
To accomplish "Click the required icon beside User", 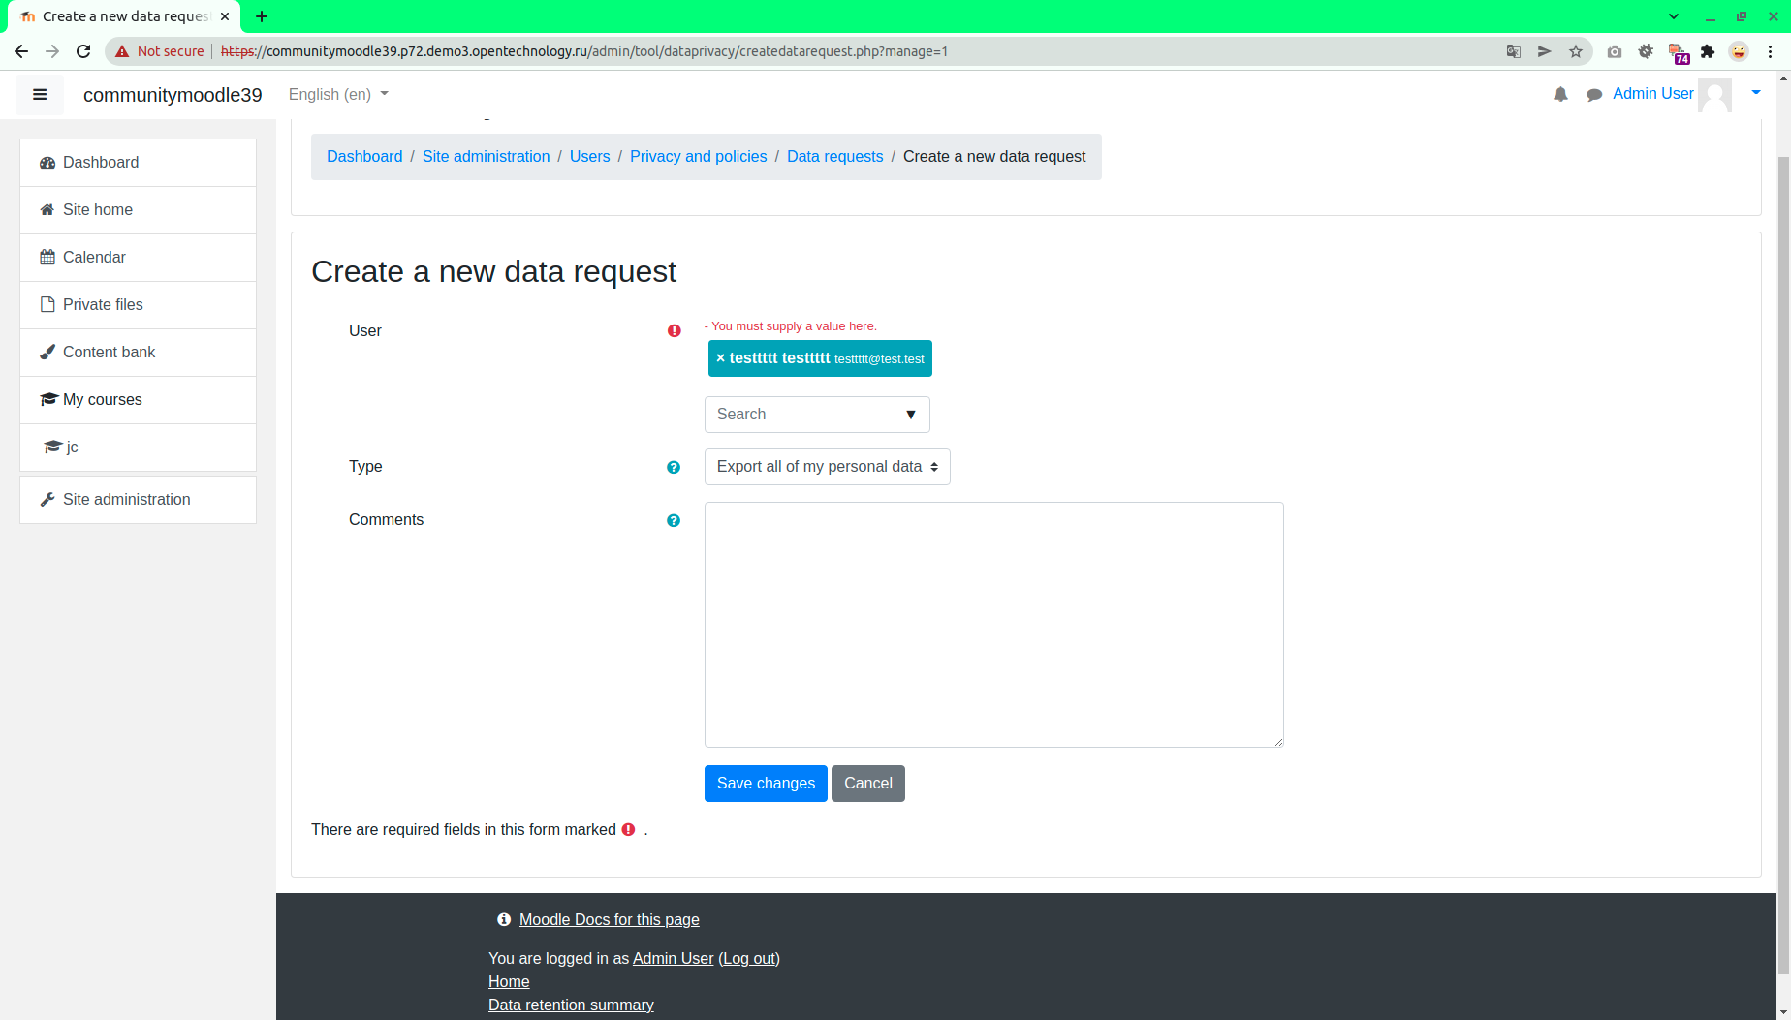I will (x=675, y=330).
